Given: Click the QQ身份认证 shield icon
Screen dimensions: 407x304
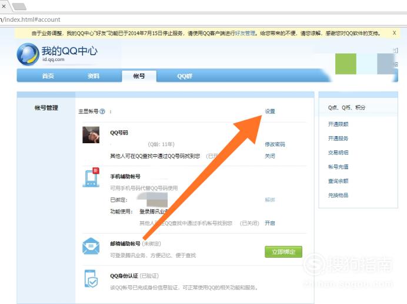Looking at the screenshot, I should (x=91, y=279).
